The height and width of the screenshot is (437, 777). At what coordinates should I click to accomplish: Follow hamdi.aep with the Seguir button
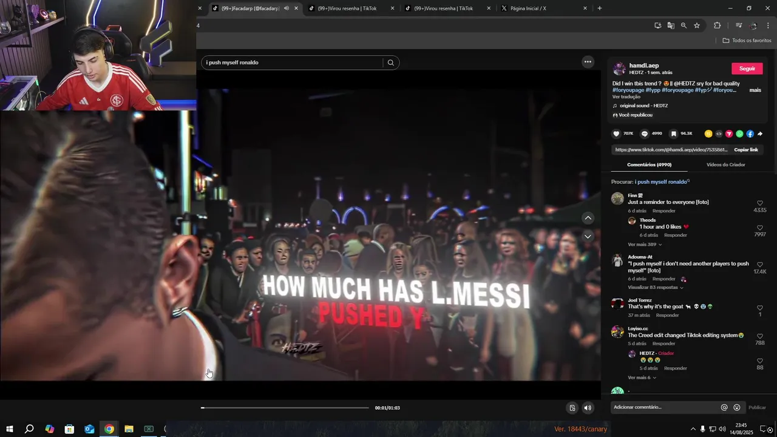click(747, 69)
